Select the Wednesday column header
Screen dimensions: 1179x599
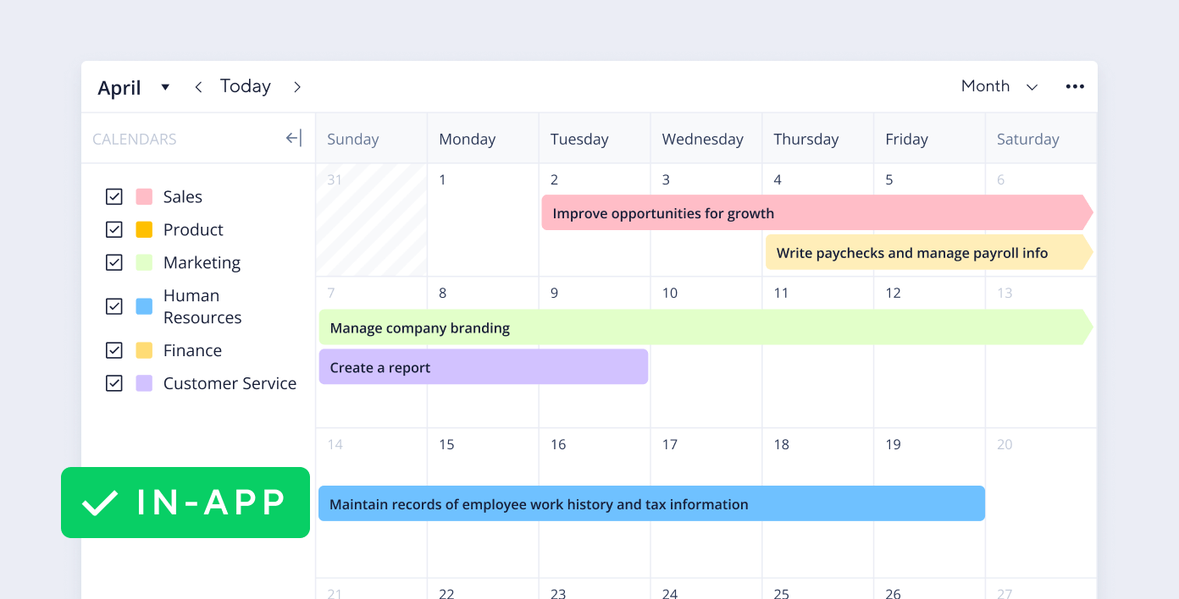[703, 140]
